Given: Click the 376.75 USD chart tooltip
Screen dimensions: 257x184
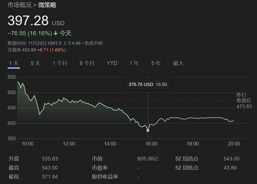Looking at the screenshot, I should click(148, 84).
